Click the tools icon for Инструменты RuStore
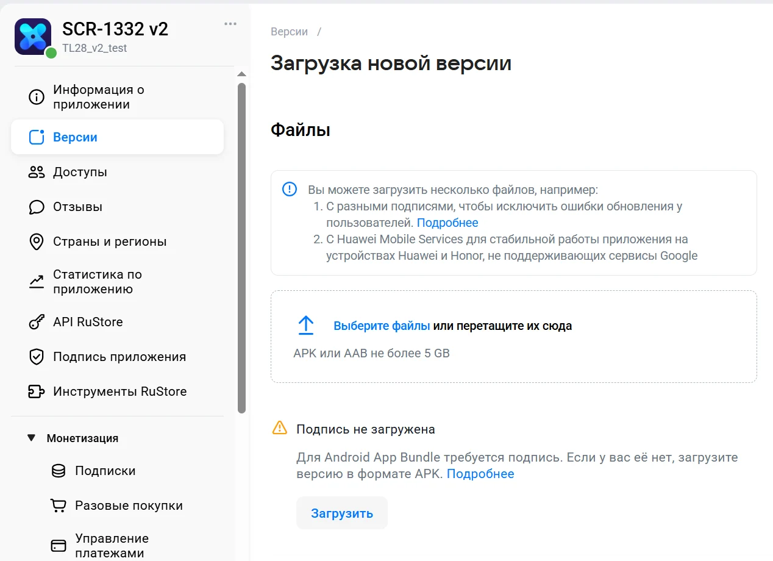This screenshot has height=561, width=773. click(x=37, y=391)
